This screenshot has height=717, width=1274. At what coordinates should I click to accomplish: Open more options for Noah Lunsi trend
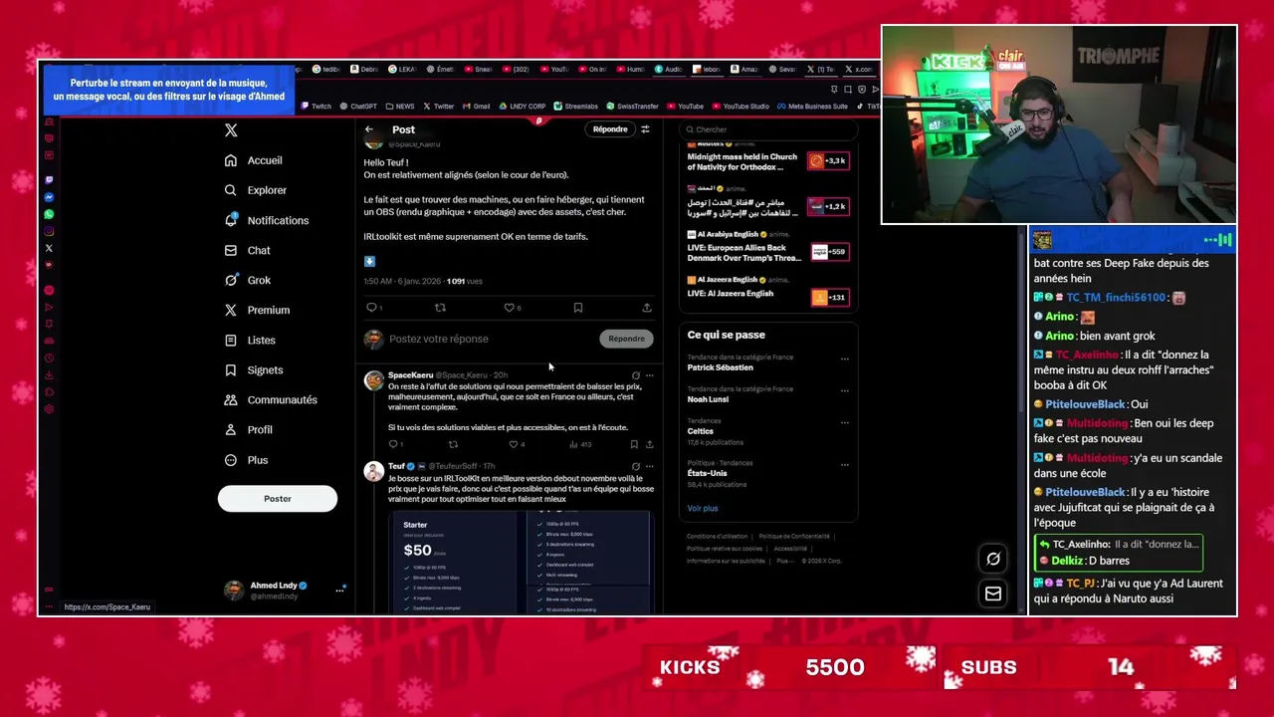click(844, 390)
